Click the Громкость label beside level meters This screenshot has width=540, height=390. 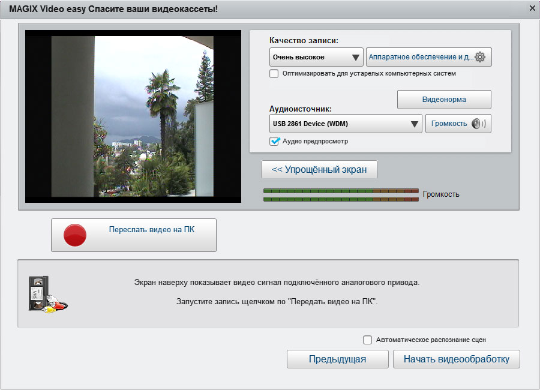pyautogui.click(x=441, y=194)
